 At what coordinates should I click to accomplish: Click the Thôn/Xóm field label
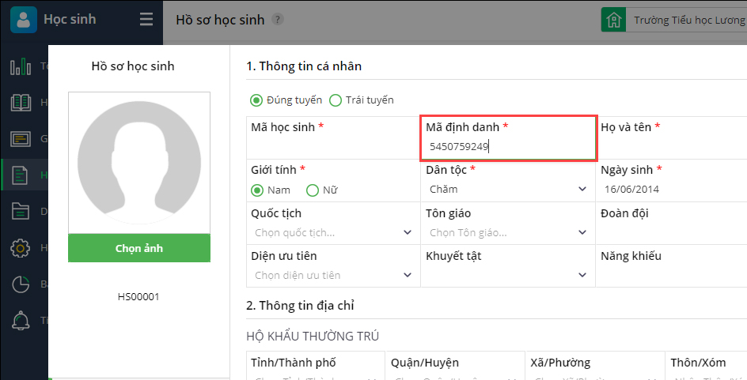tap(699, 363)
